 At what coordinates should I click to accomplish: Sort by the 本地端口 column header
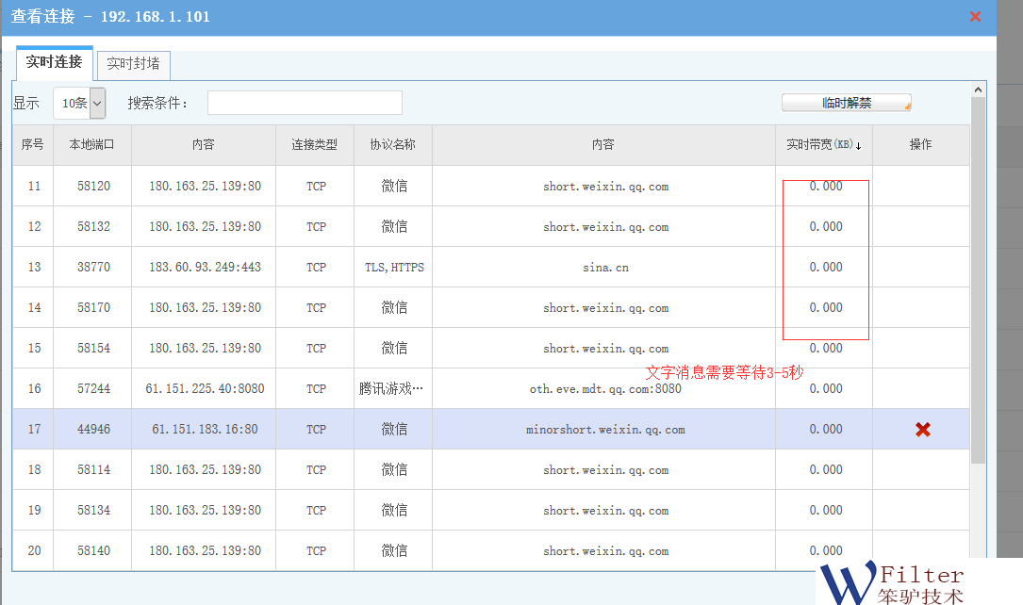click(x=92, y=145)
